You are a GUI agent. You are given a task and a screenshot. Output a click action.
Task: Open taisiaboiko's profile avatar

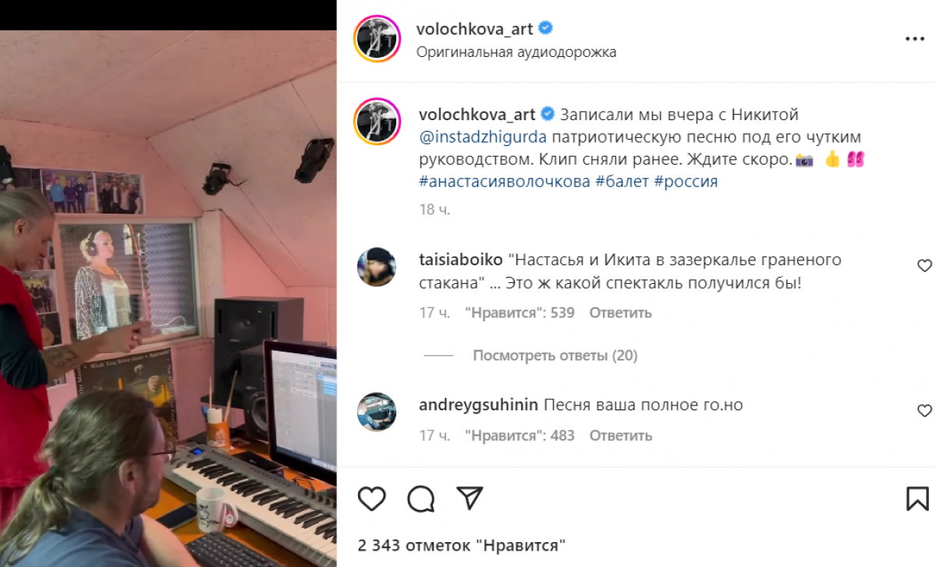(x=377, y=268)
